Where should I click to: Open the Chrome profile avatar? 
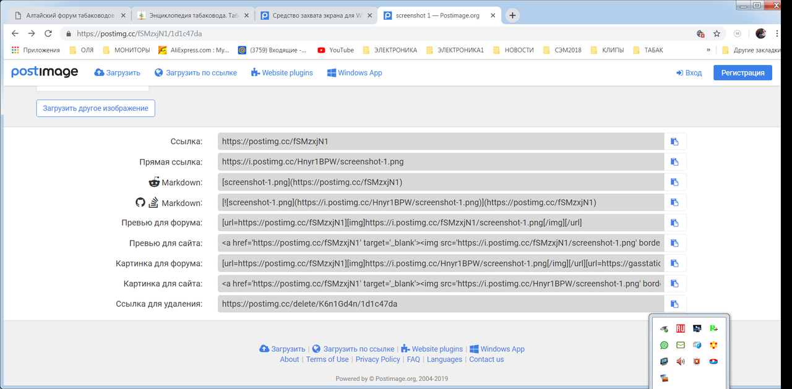[761, 33]
